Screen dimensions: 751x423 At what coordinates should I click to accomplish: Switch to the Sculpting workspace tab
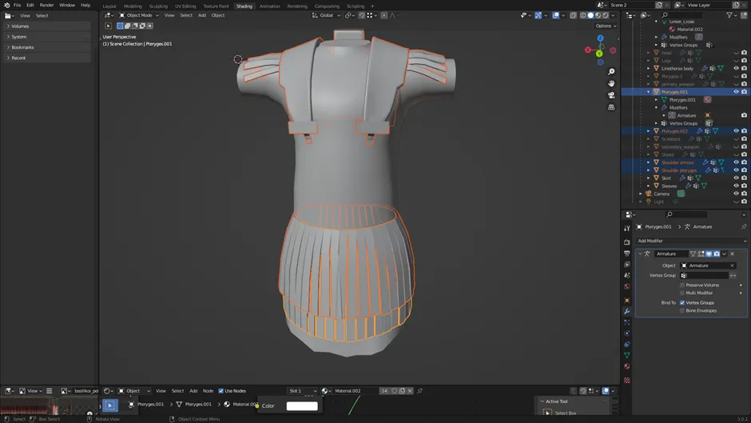pyautogui.click(x=158, y=6)
